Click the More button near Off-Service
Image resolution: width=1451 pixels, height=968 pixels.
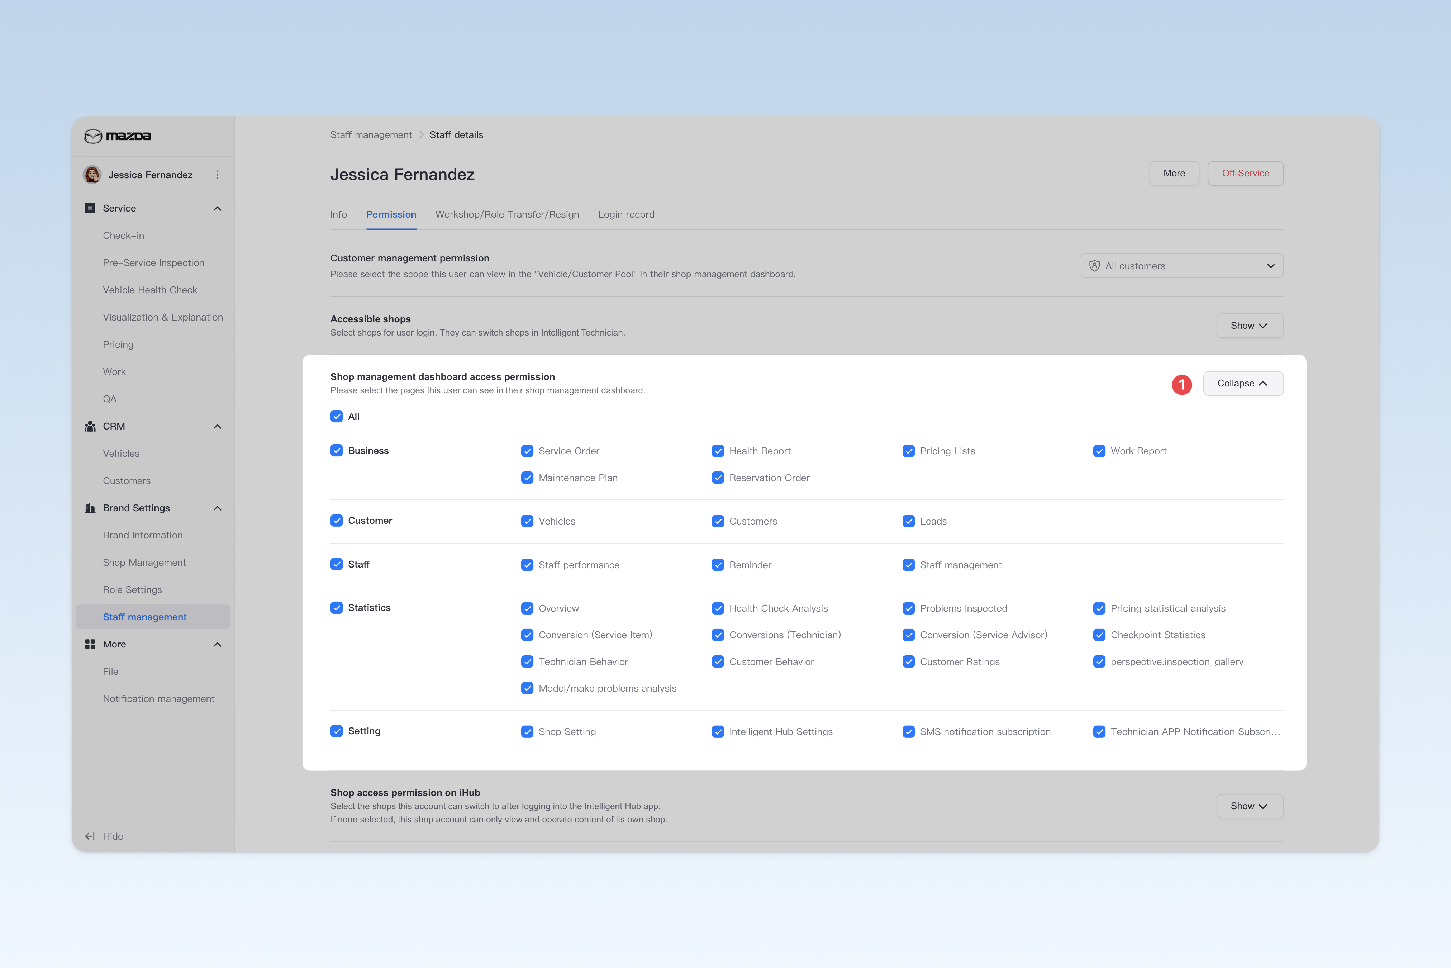pyautogui.click(x=1174, y=174)
